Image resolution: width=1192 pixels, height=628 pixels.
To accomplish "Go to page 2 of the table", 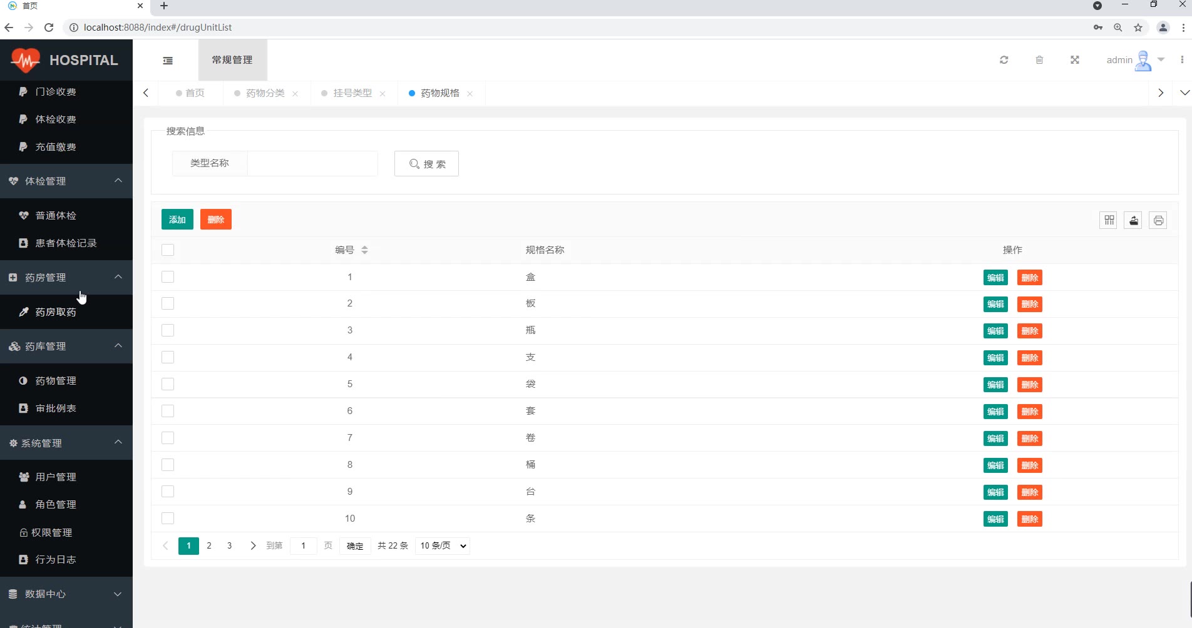I will (x=209, y=546).
